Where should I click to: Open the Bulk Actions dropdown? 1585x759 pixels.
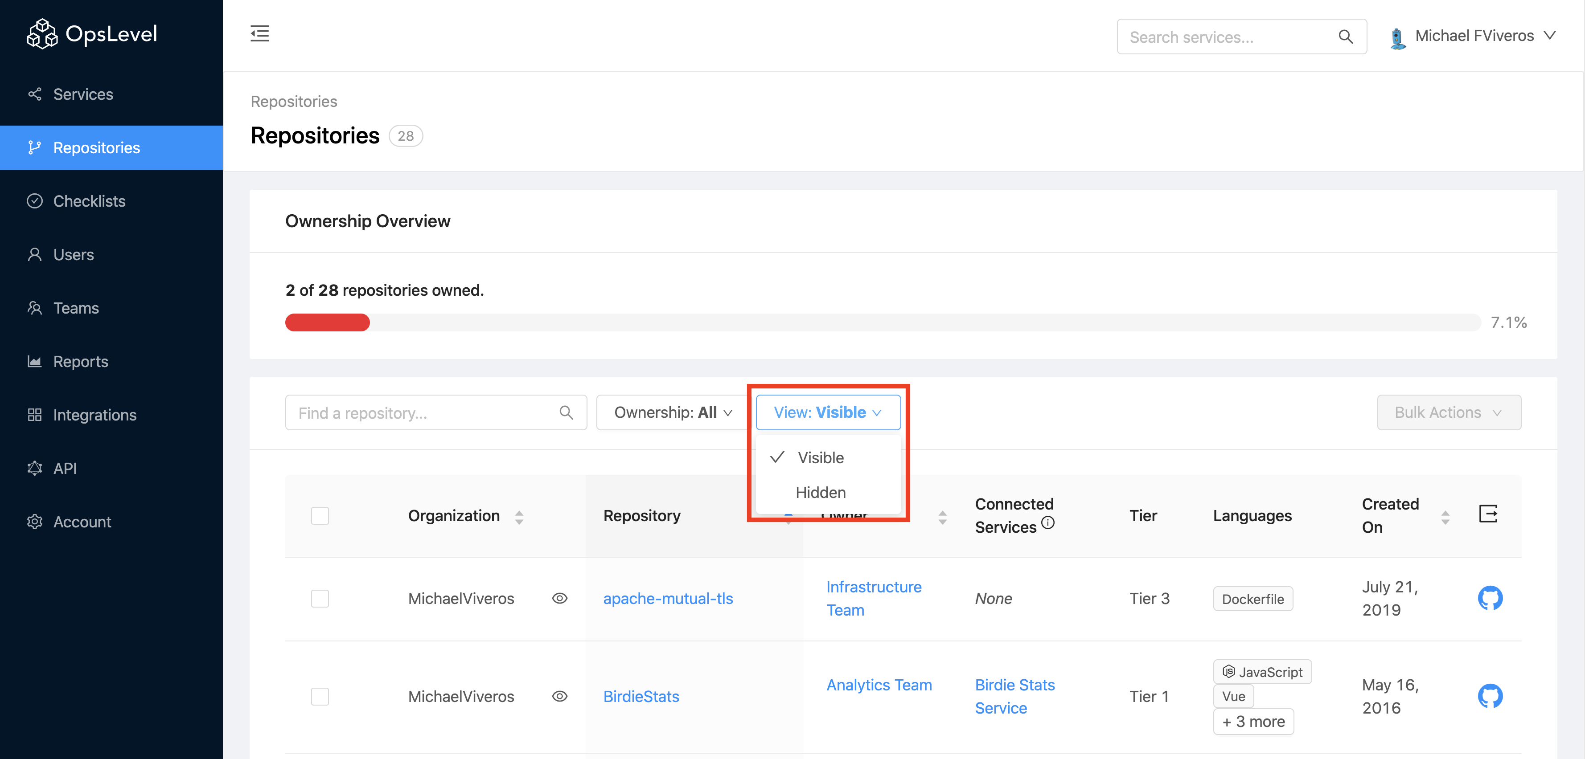1449,412
